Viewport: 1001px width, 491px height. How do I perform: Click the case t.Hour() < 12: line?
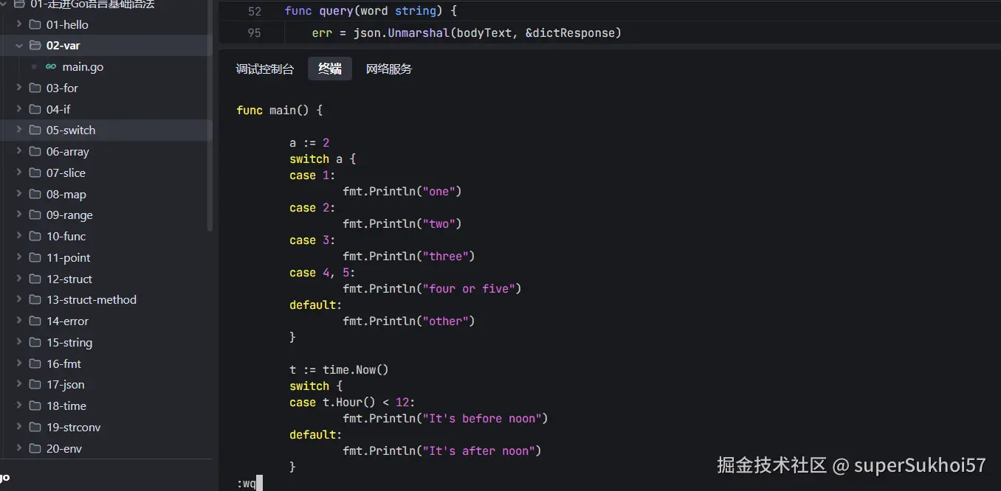coord(353,403)
